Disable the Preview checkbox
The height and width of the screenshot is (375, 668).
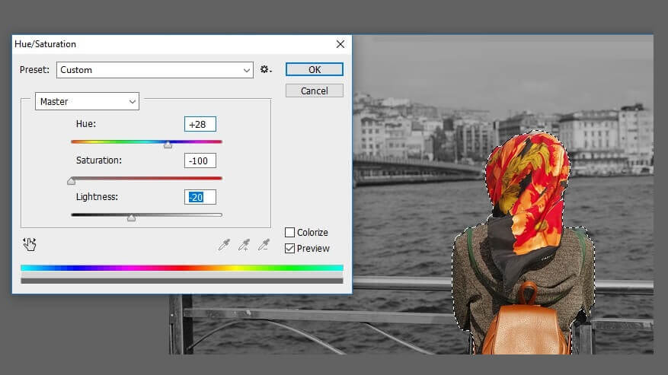tap(289, 248)
